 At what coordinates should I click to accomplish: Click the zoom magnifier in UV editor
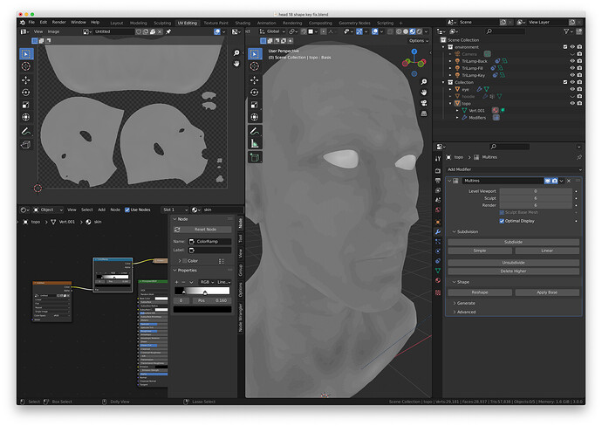pos(236,53)
